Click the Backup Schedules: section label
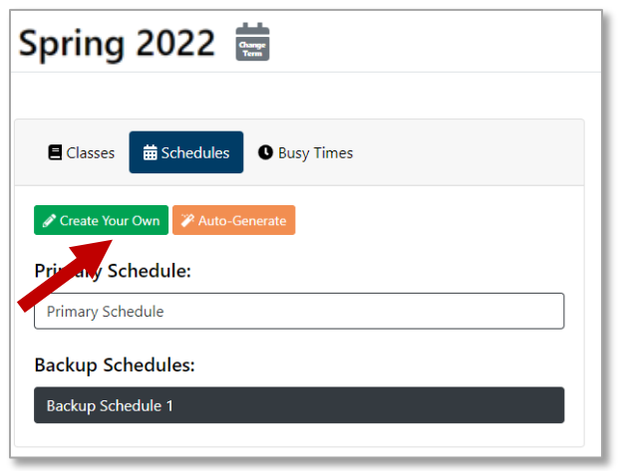The image size is (626, 471). click(114, 364)
